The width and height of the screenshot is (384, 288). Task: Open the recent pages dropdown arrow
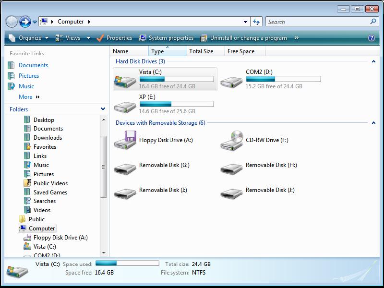pos(35,22)
